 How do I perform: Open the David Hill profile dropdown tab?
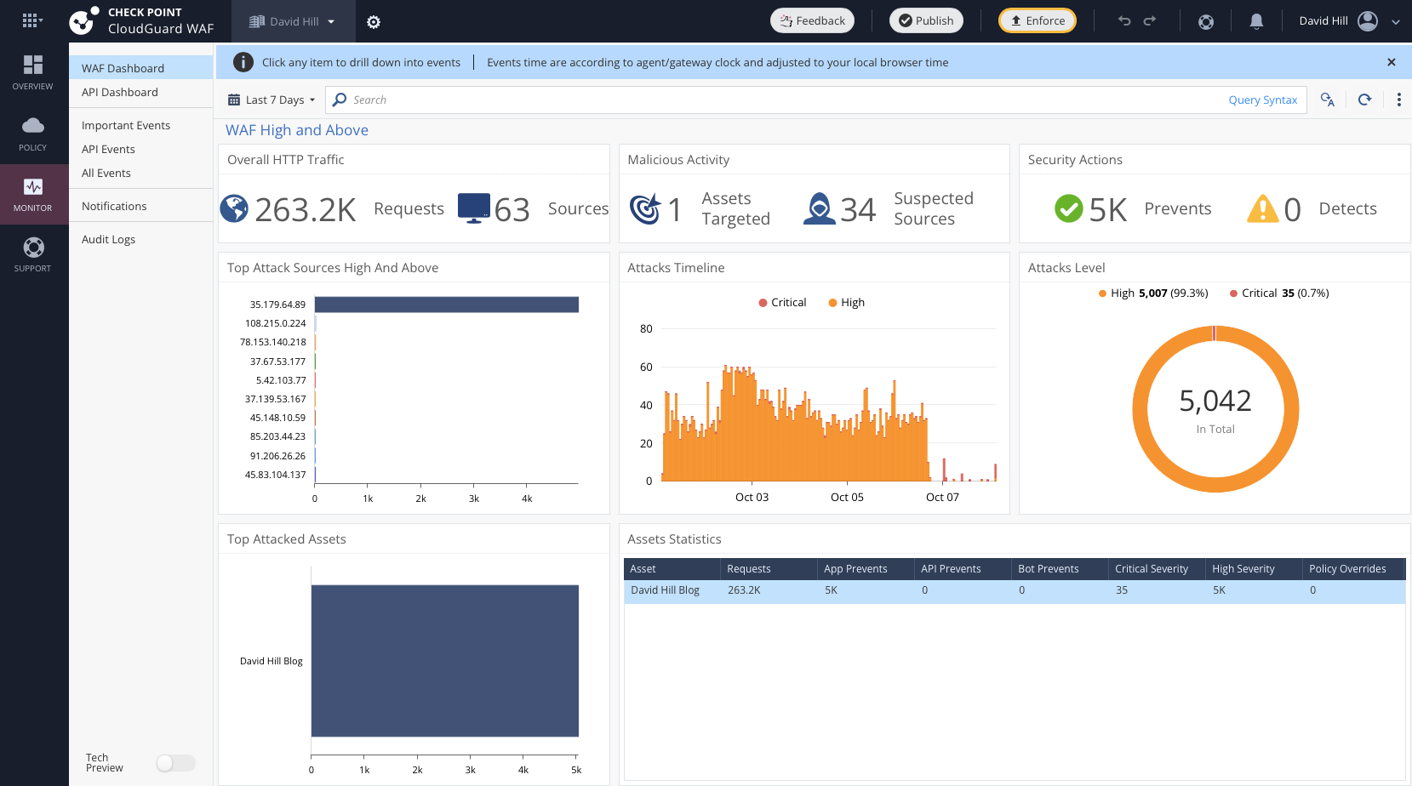click(293, 21)
